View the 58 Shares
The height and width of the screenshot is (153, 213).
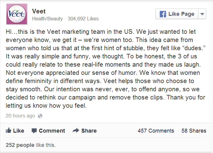(x=194, y=131)
